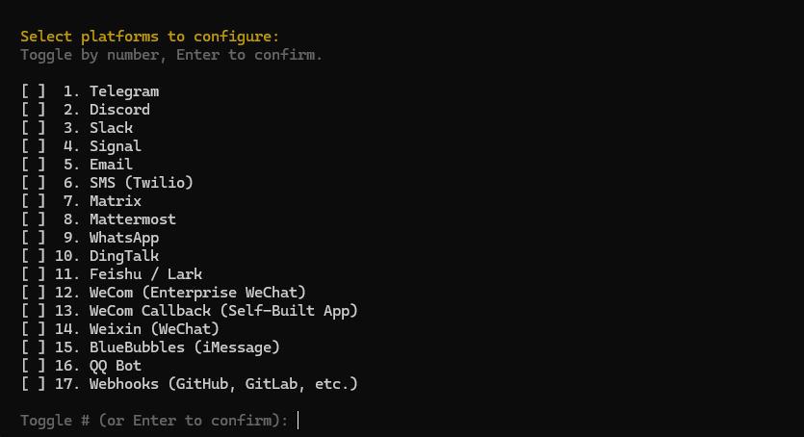
Task: Tick the Feishu / Lark checkbox
Action: click(x=33, y=274)
